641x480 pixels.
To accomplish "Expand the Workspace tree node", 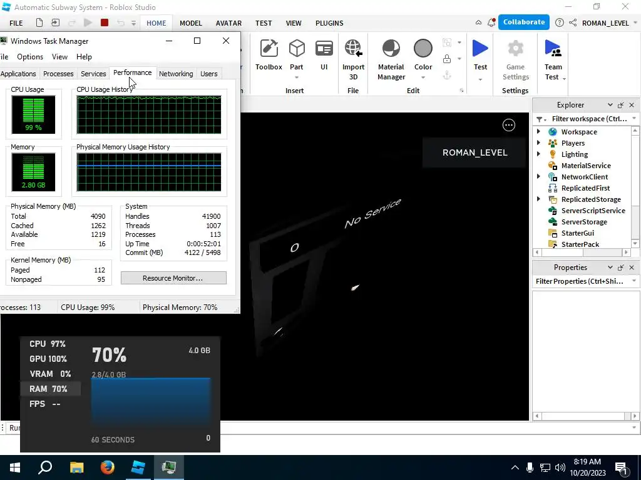I will (538, 131).
